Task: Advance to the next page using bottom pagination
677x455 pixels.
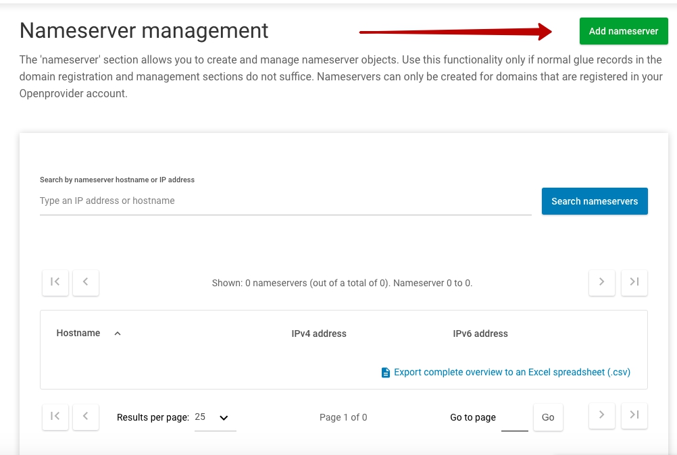Action: coord(601,417)
